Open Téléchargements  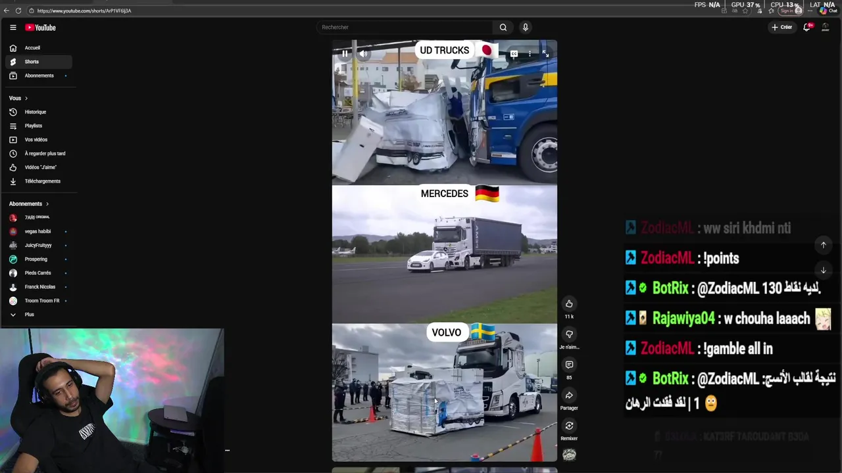point(38,181)
